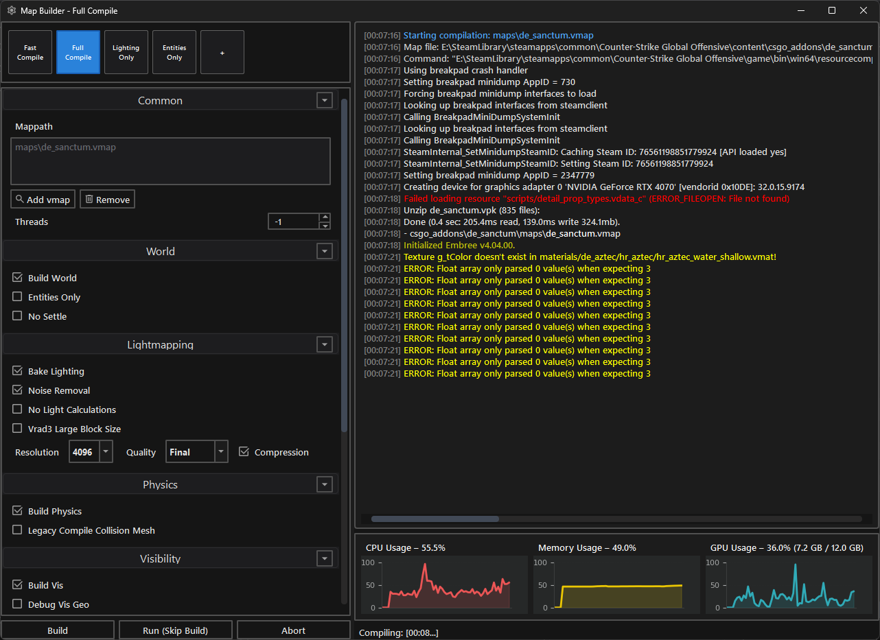Screen dimensions: 880x640
Task: Enable the No Light Calculations checkbox
Action: (18, 410)
